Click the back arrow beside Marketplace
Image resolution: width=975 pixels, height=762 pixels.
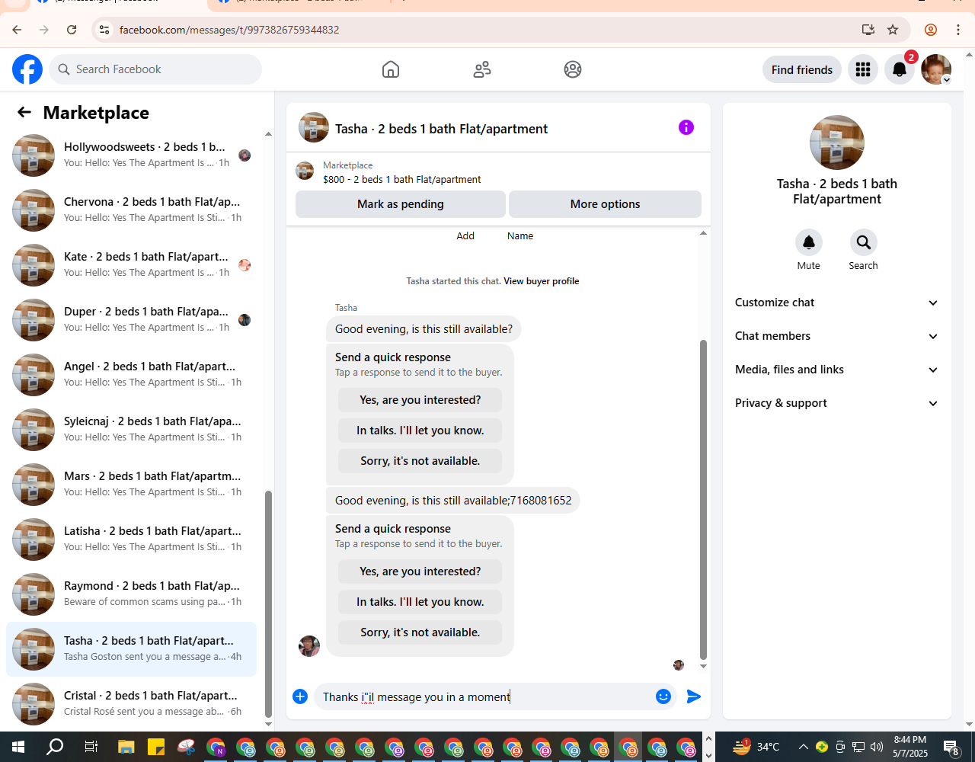pos(24,112)
